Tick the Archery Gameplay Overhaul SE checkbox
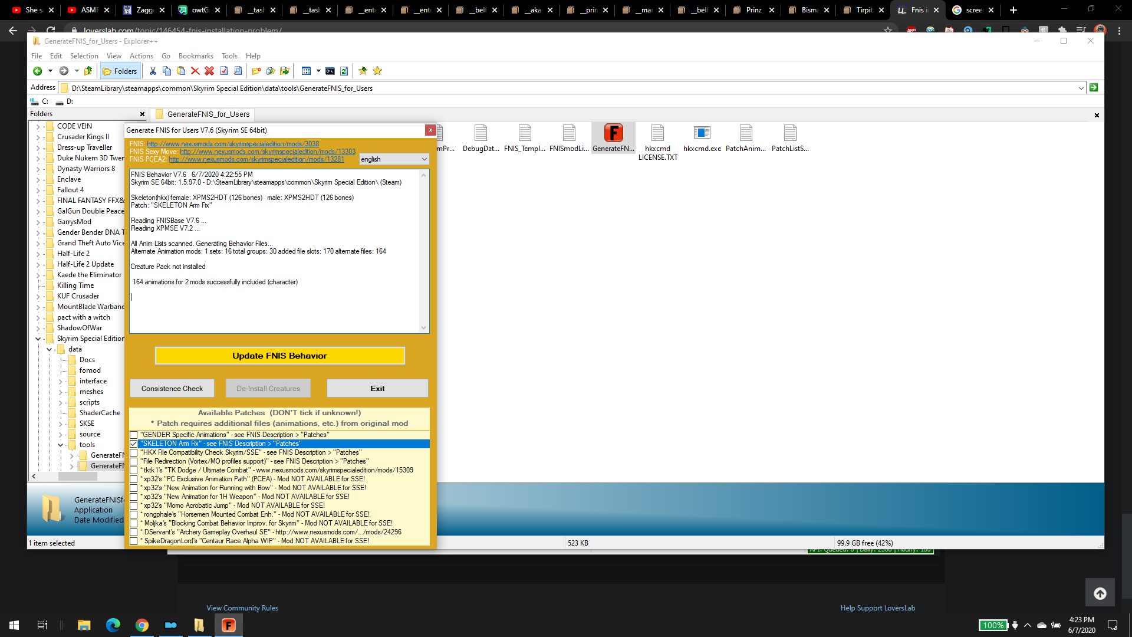 [134, 533]
